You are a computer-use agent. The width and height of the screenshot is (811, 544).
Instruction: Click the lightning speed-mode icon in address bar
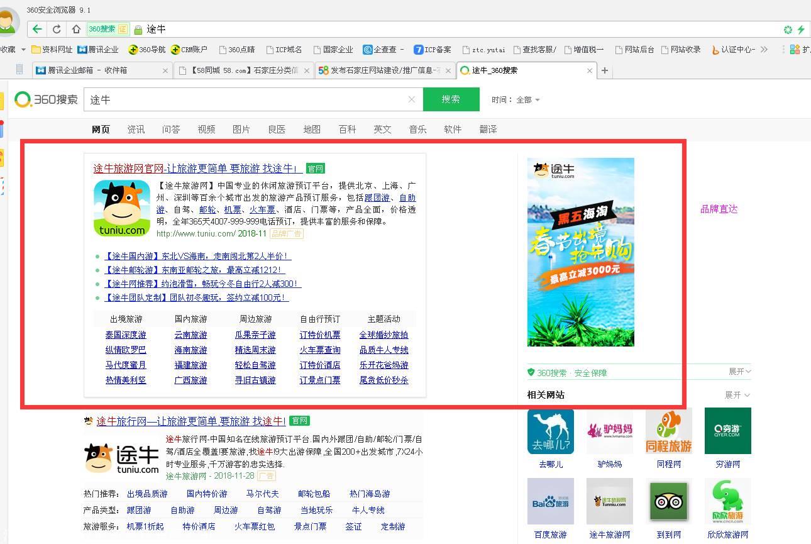(801, 30)
